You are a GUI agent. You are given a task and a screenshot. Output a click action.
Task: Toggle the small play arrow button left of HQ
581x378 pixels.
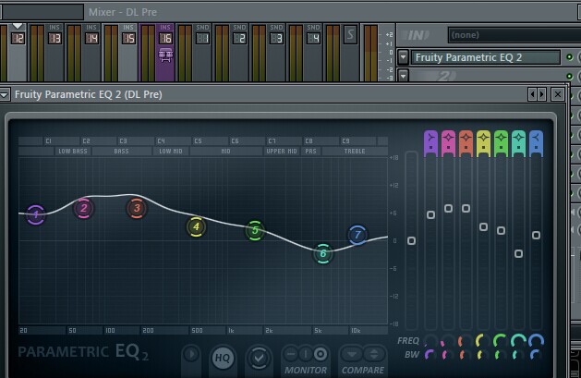coord(191,354)
